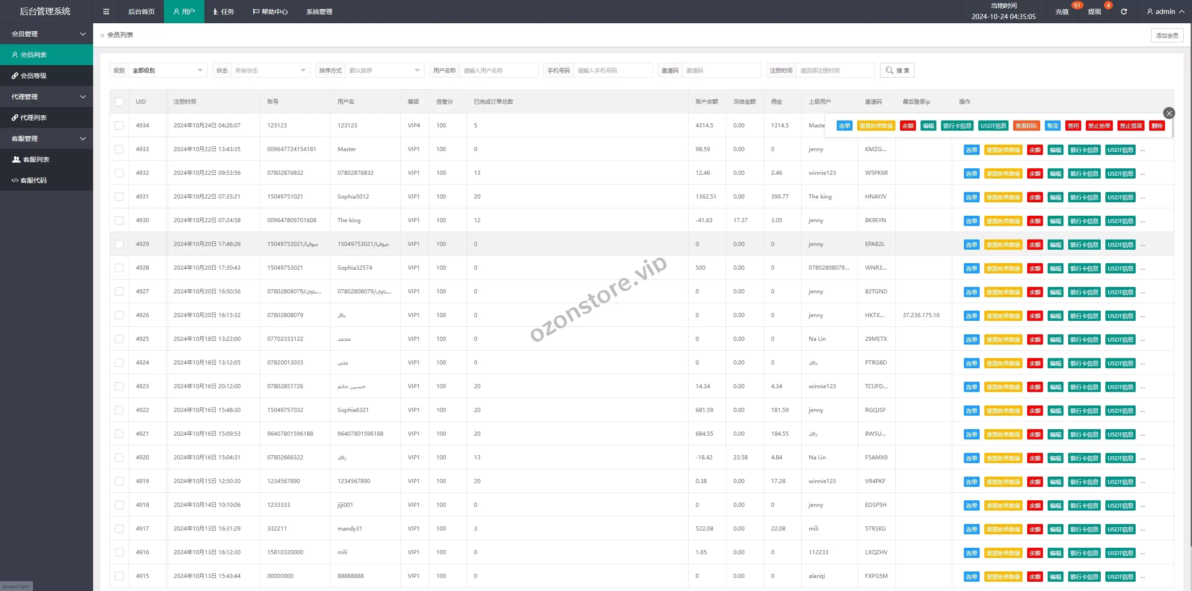Open 代理列表 link icon in sidebar
The image size is (1192, 591).
tap(15, 118)
